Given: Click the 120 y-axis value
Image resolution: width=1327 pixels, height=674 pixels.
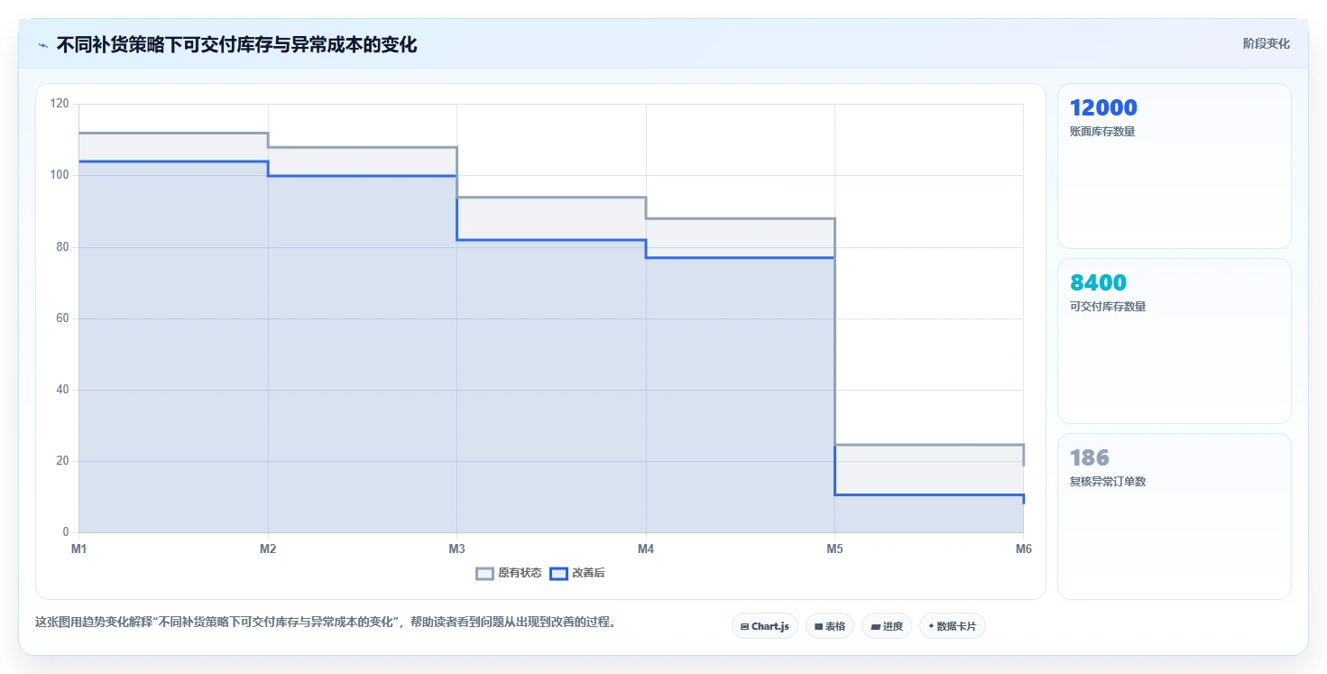Looking at the screenshot, I should pyautogui.click(x=60, y=104).
